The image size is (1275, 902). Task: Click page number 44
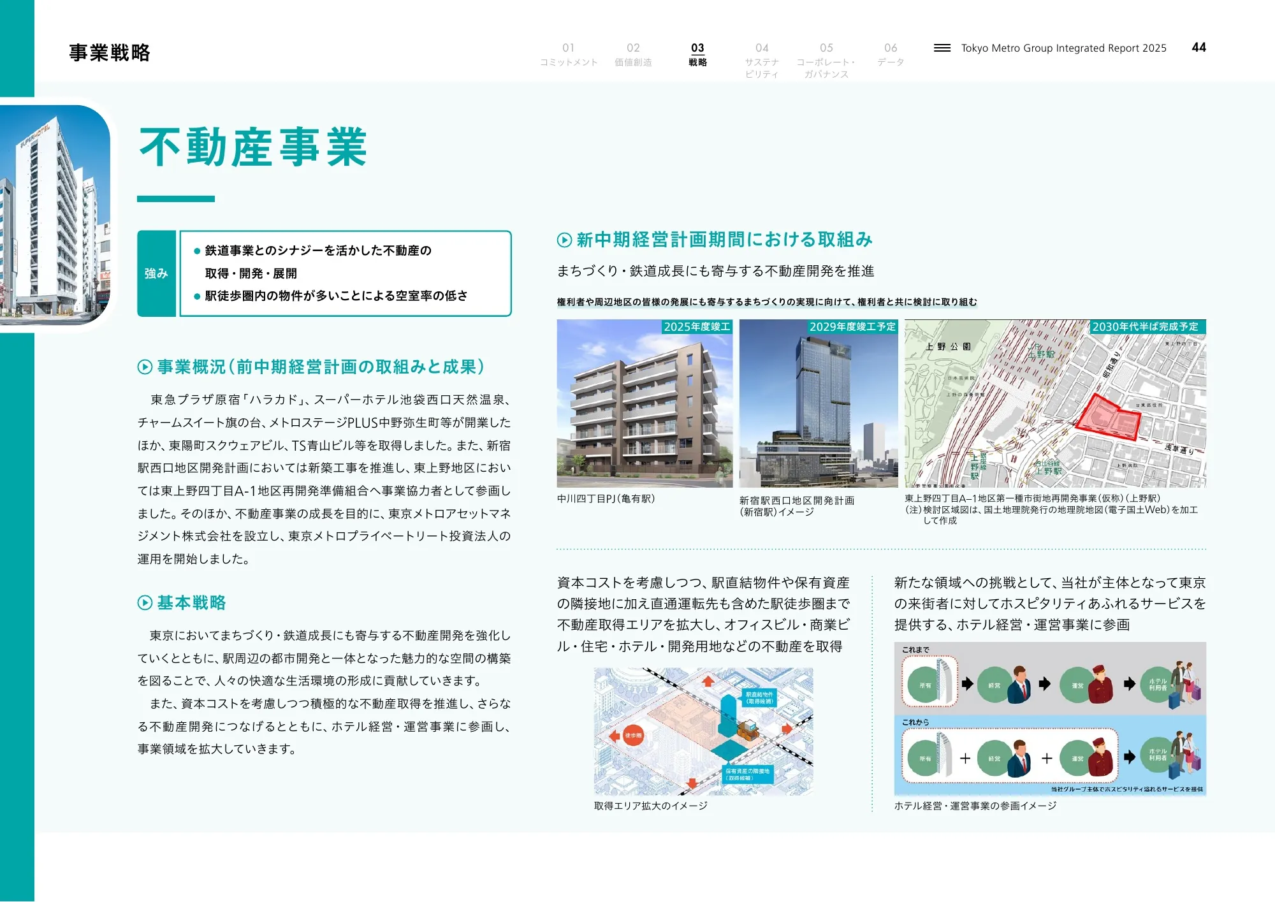pyautogui.click(x=1198, y=47)
